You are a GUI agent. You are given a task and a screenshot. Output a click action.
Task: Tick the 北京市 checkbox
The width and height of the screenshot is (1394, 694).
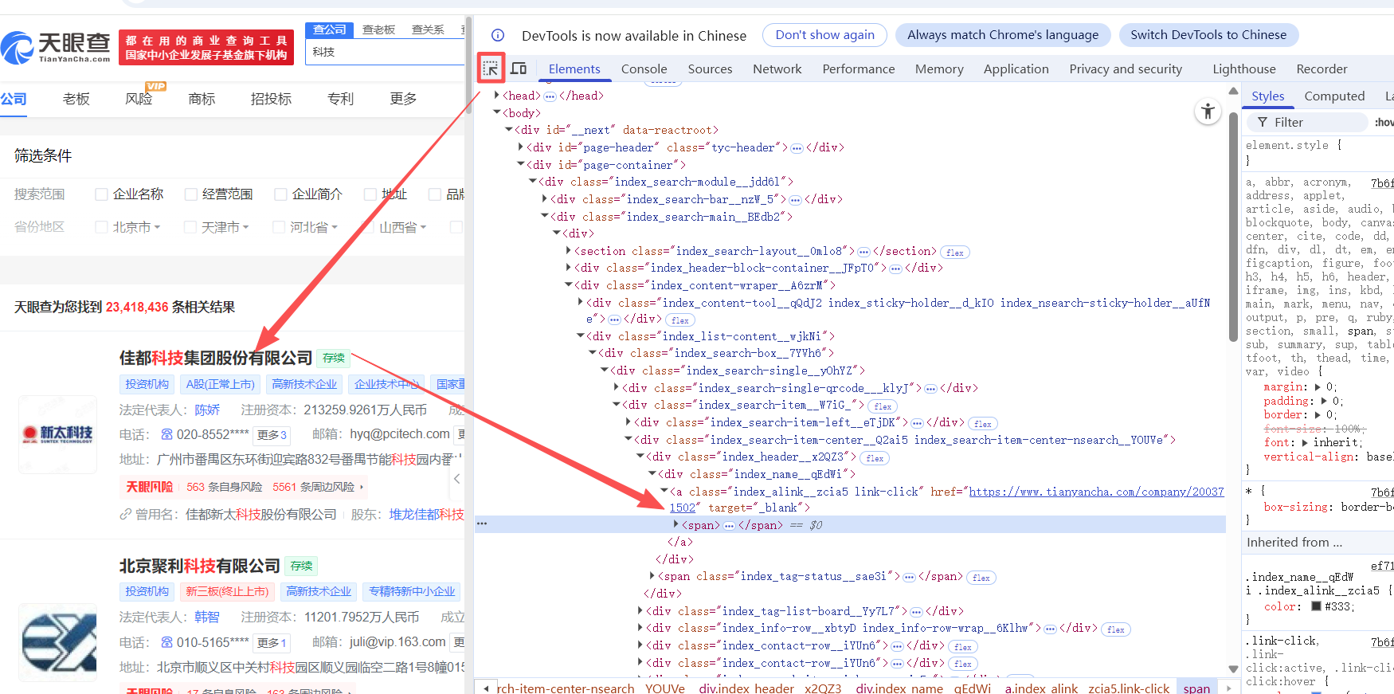[101, 227]
